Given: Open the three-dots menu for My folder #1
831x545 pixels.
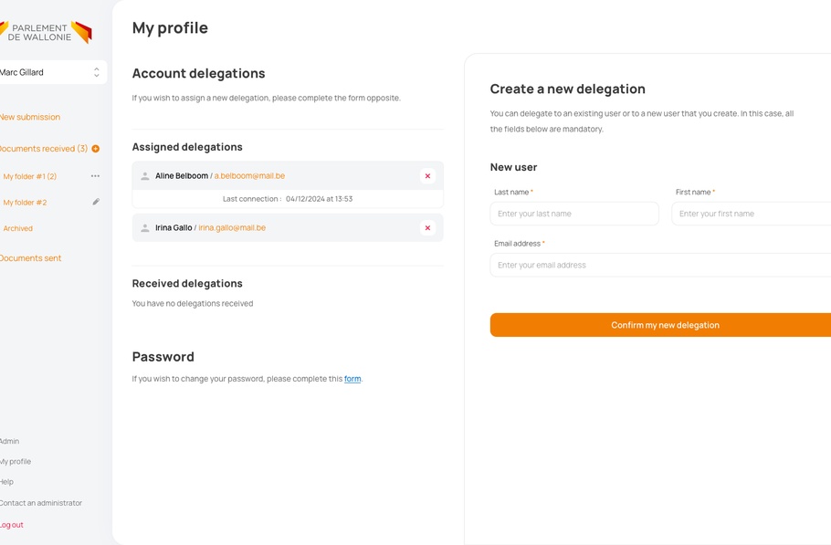Looking at the screenshot, I should (x=95, y=176).
